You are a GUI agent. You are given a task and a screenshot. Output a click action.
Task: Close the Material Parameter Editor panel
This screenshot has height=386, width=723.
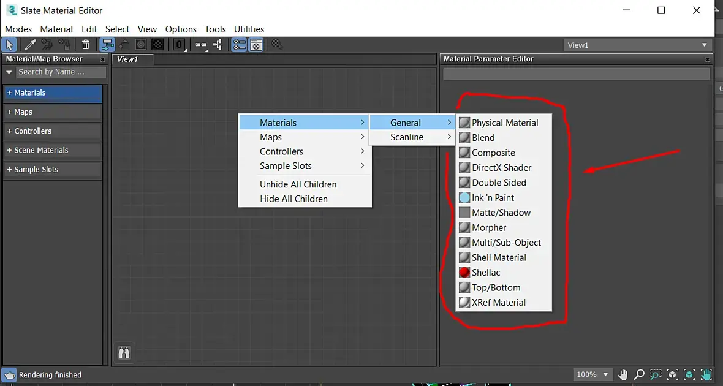coord(707,59)
